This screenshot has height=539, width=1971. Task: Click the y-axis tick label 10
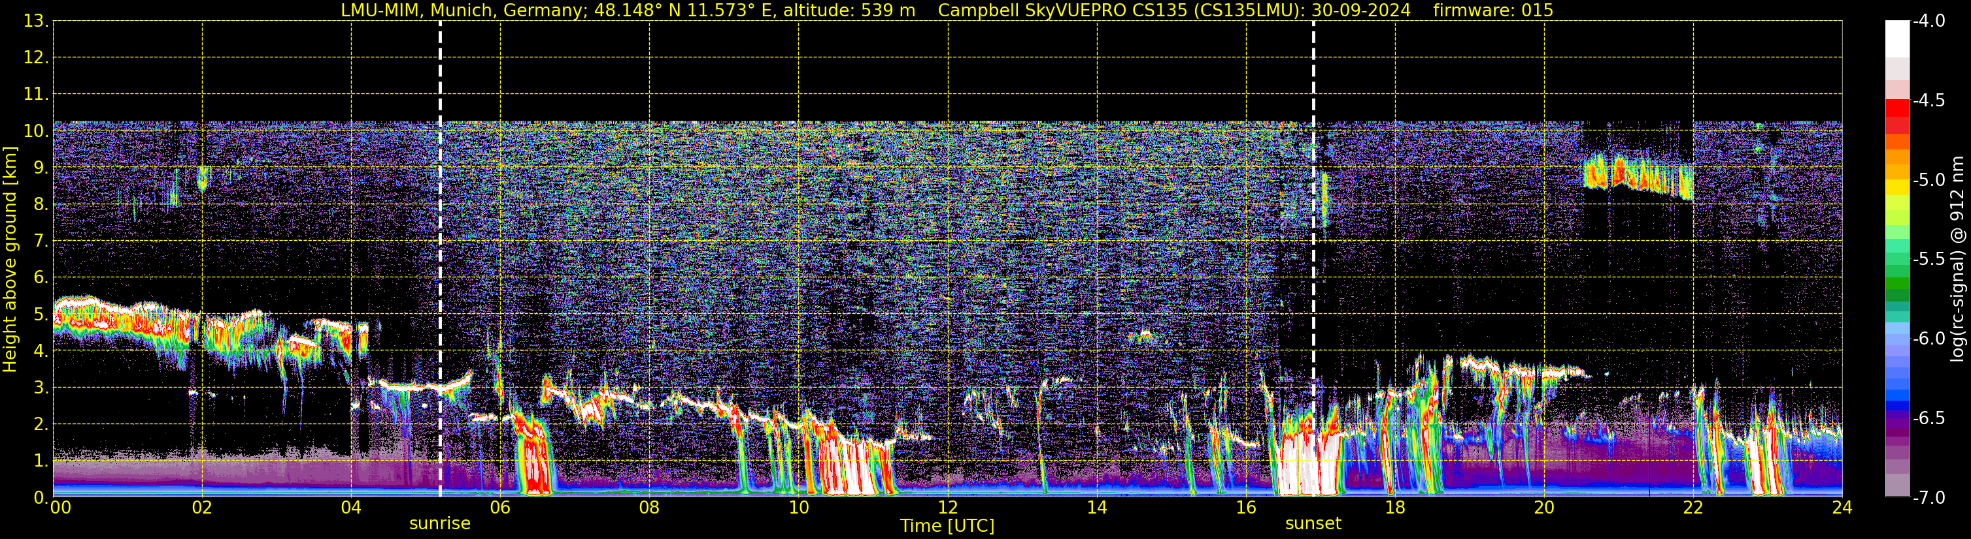[36, 131]
